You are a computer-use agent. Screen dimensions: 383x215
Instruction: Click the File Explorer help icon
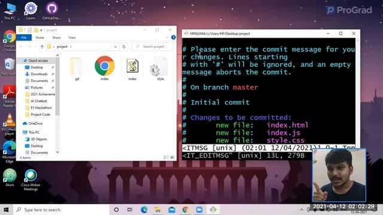[x=173, y=37]
